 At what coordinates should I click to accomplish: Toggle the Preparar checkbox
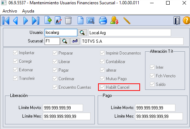[55, 53]
